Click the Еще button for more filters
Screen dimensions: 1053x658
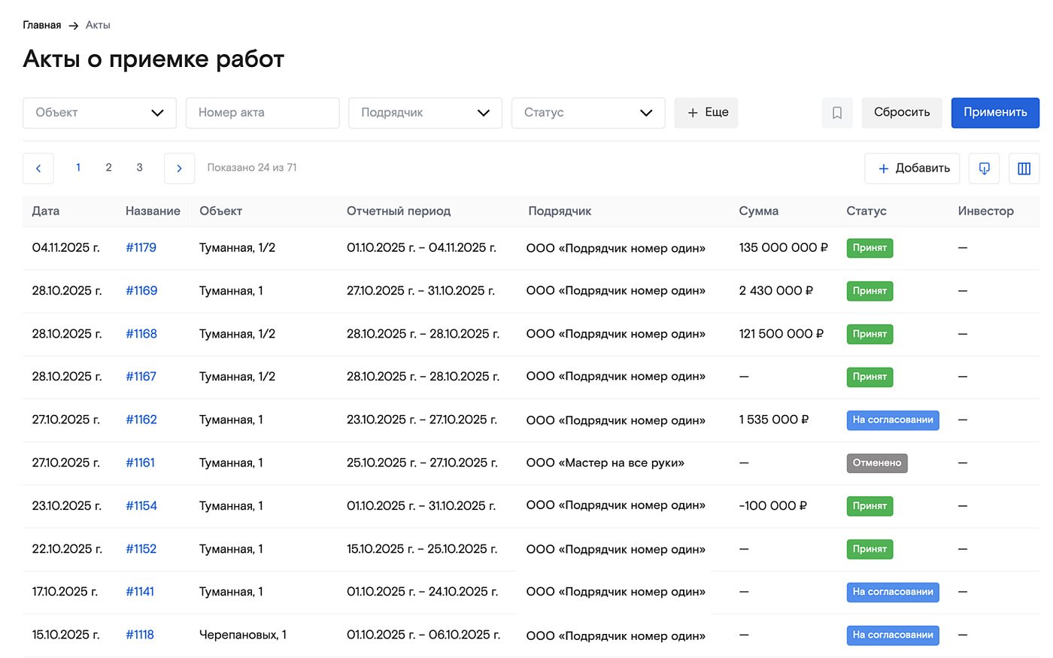(706, 113)
